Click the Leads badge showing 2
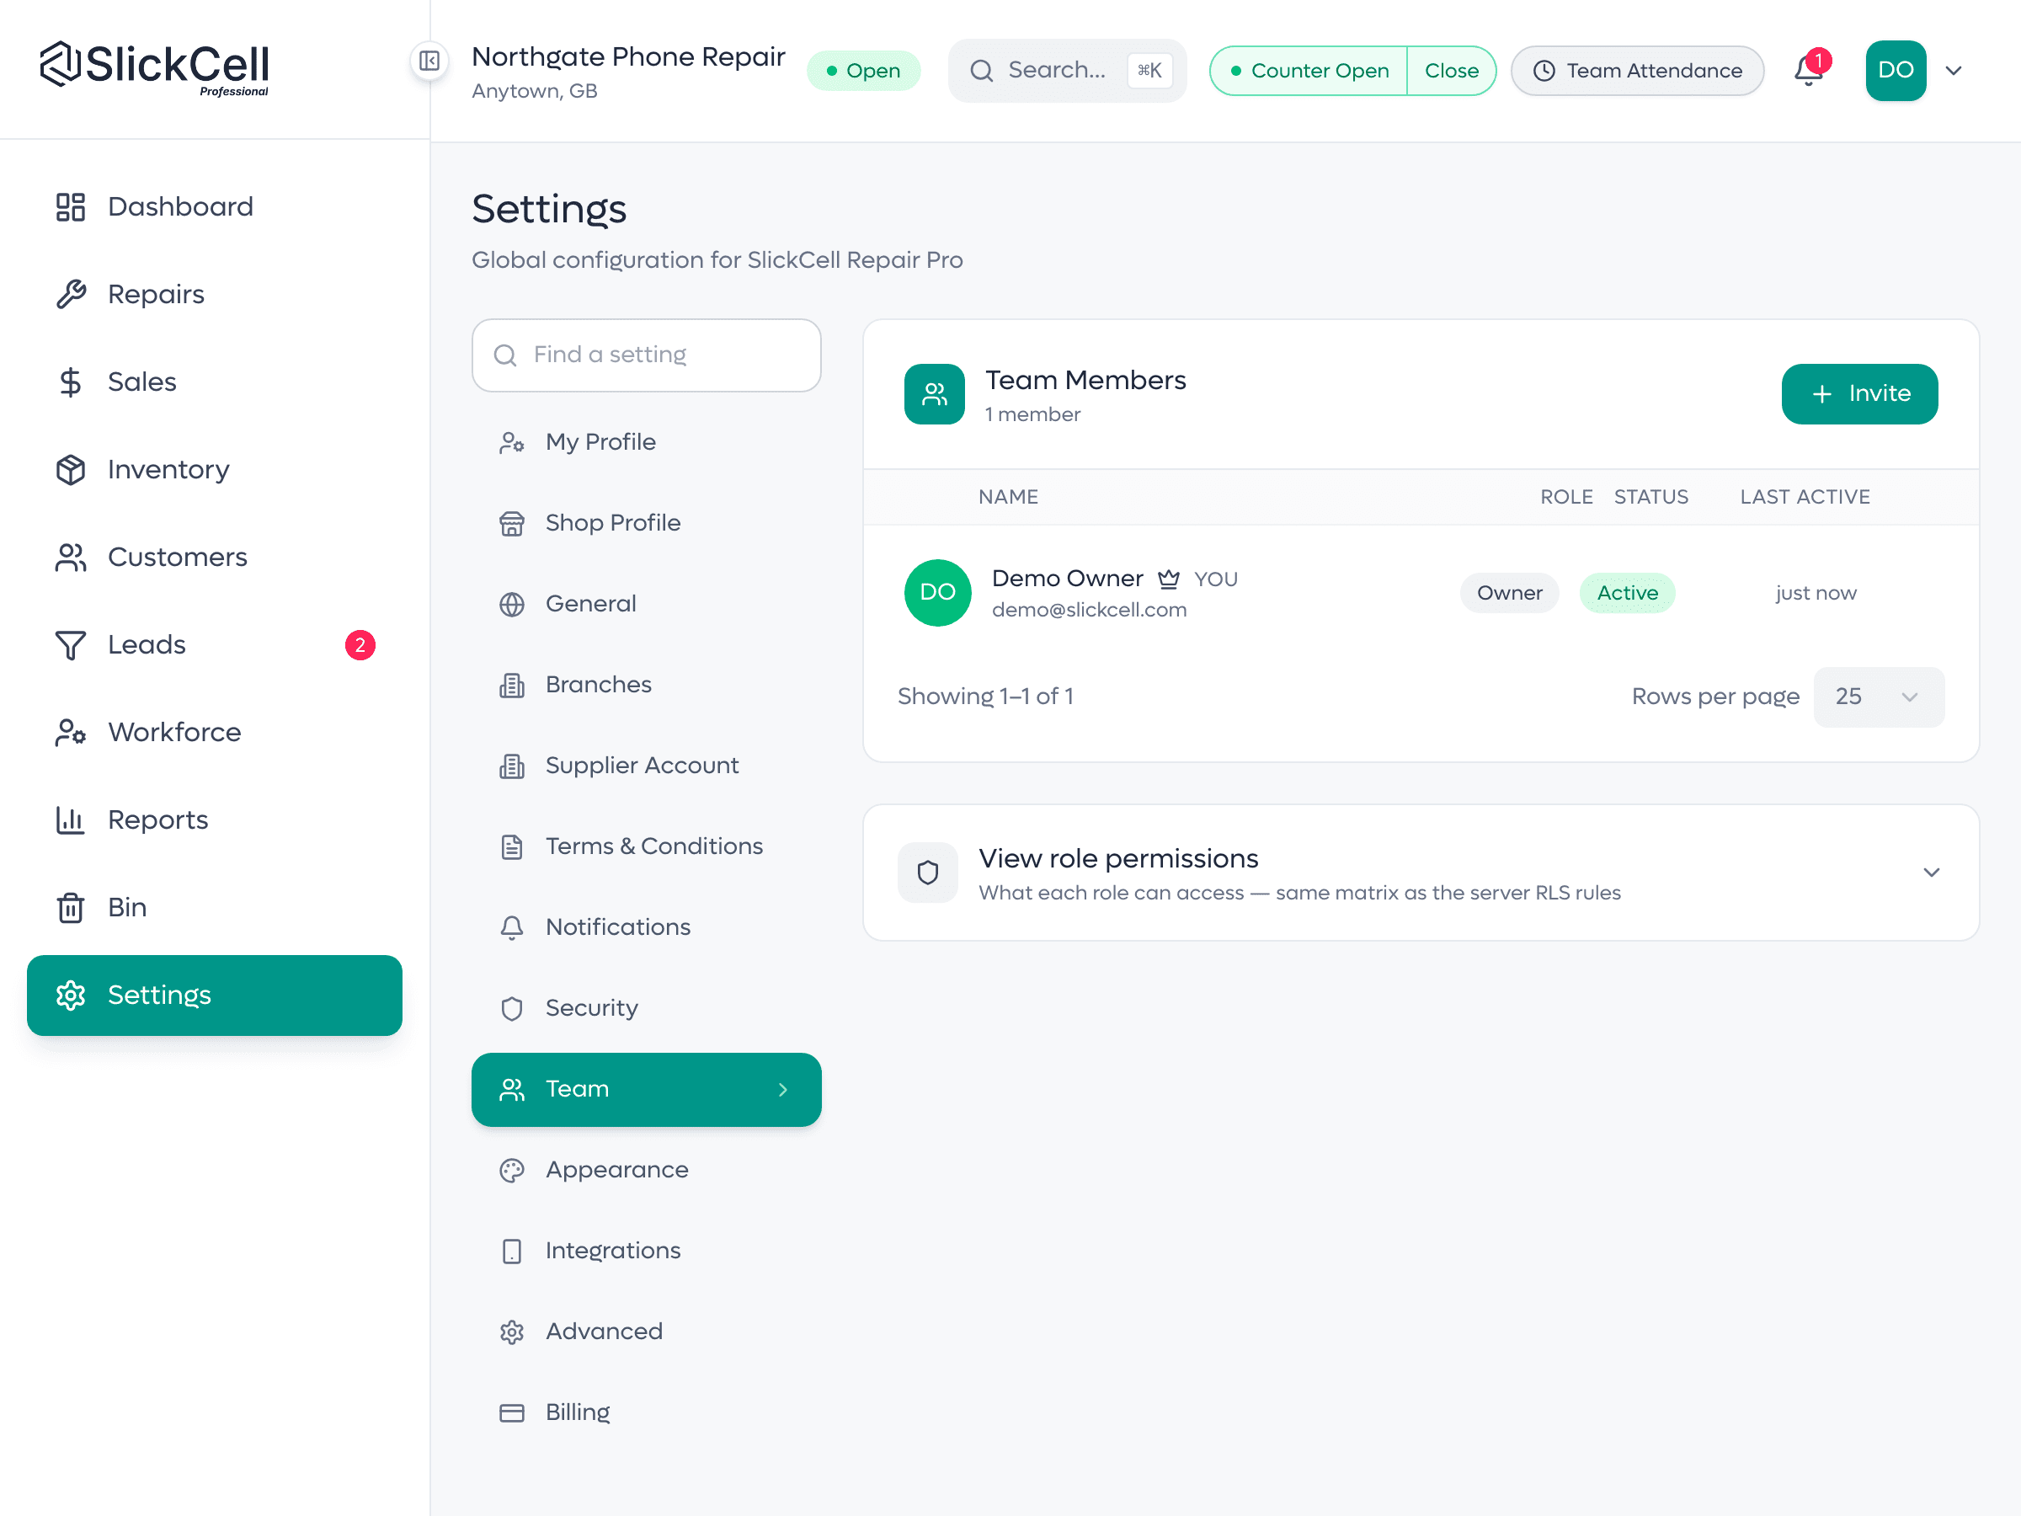 [x=360, y=645]
